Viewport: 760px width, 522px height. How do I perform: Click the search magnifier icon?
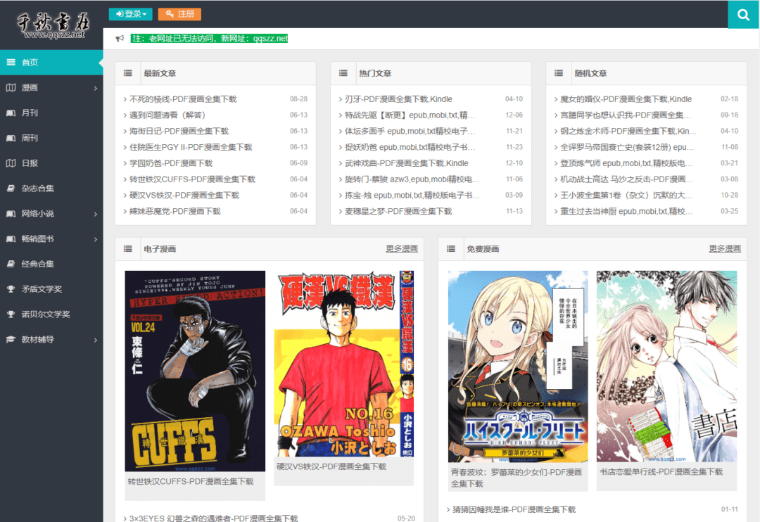(744, 14)
